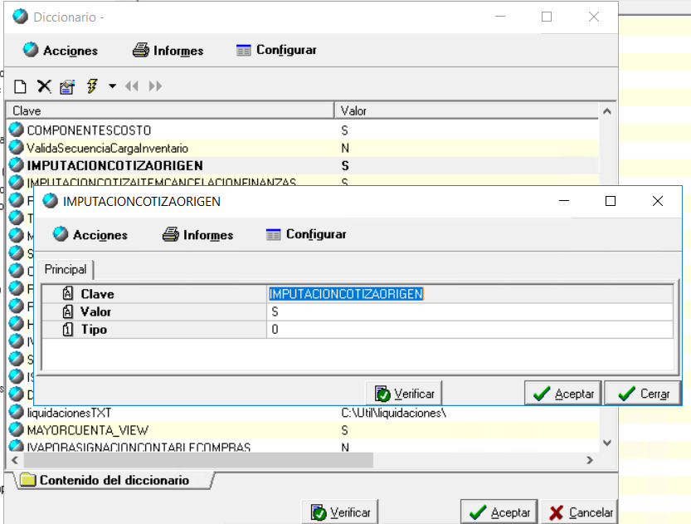This screenshot has width=691, height=524.
Task: Open Configurar menu in IMPUTACIONCOTIZAORIGEN dialog
Action: [x=306, y=234]
